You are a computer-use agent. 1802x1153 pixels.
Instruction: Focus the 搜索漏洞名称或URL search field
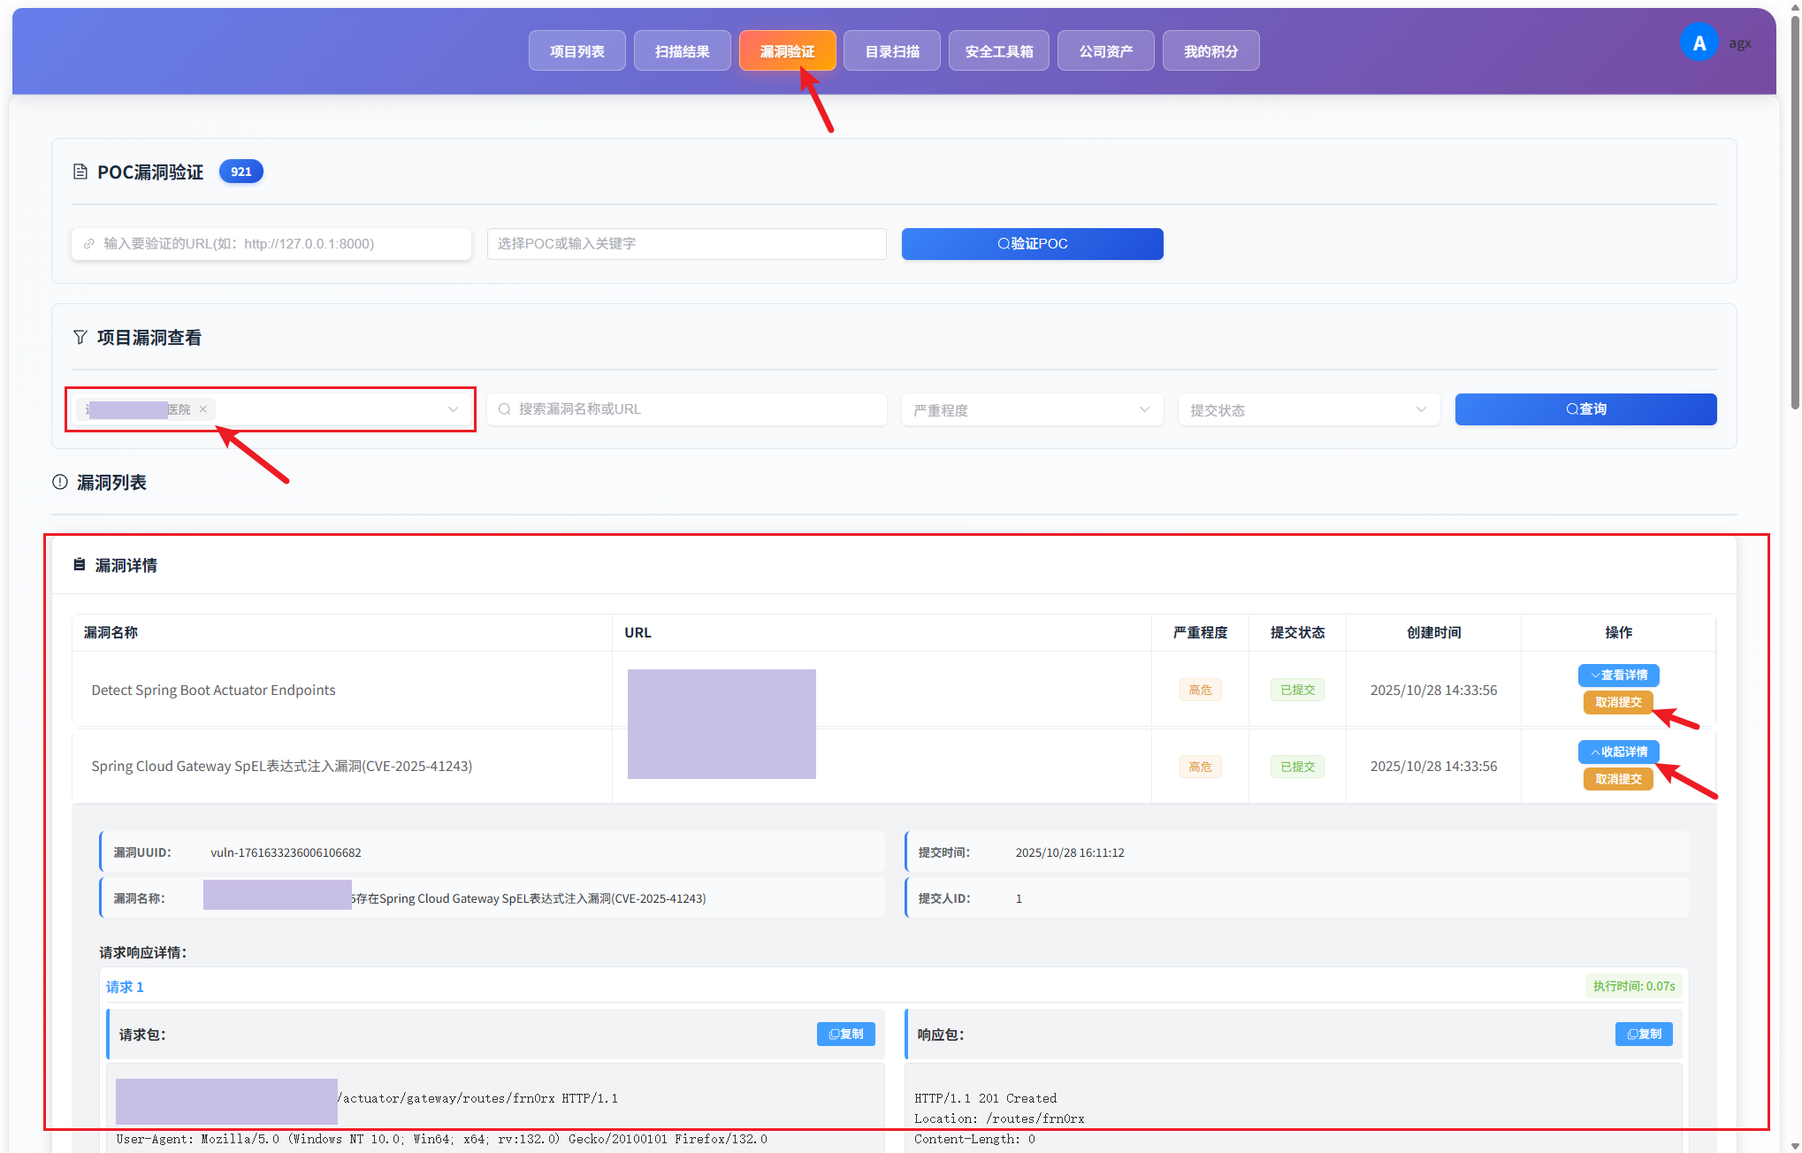pos(686,409)
